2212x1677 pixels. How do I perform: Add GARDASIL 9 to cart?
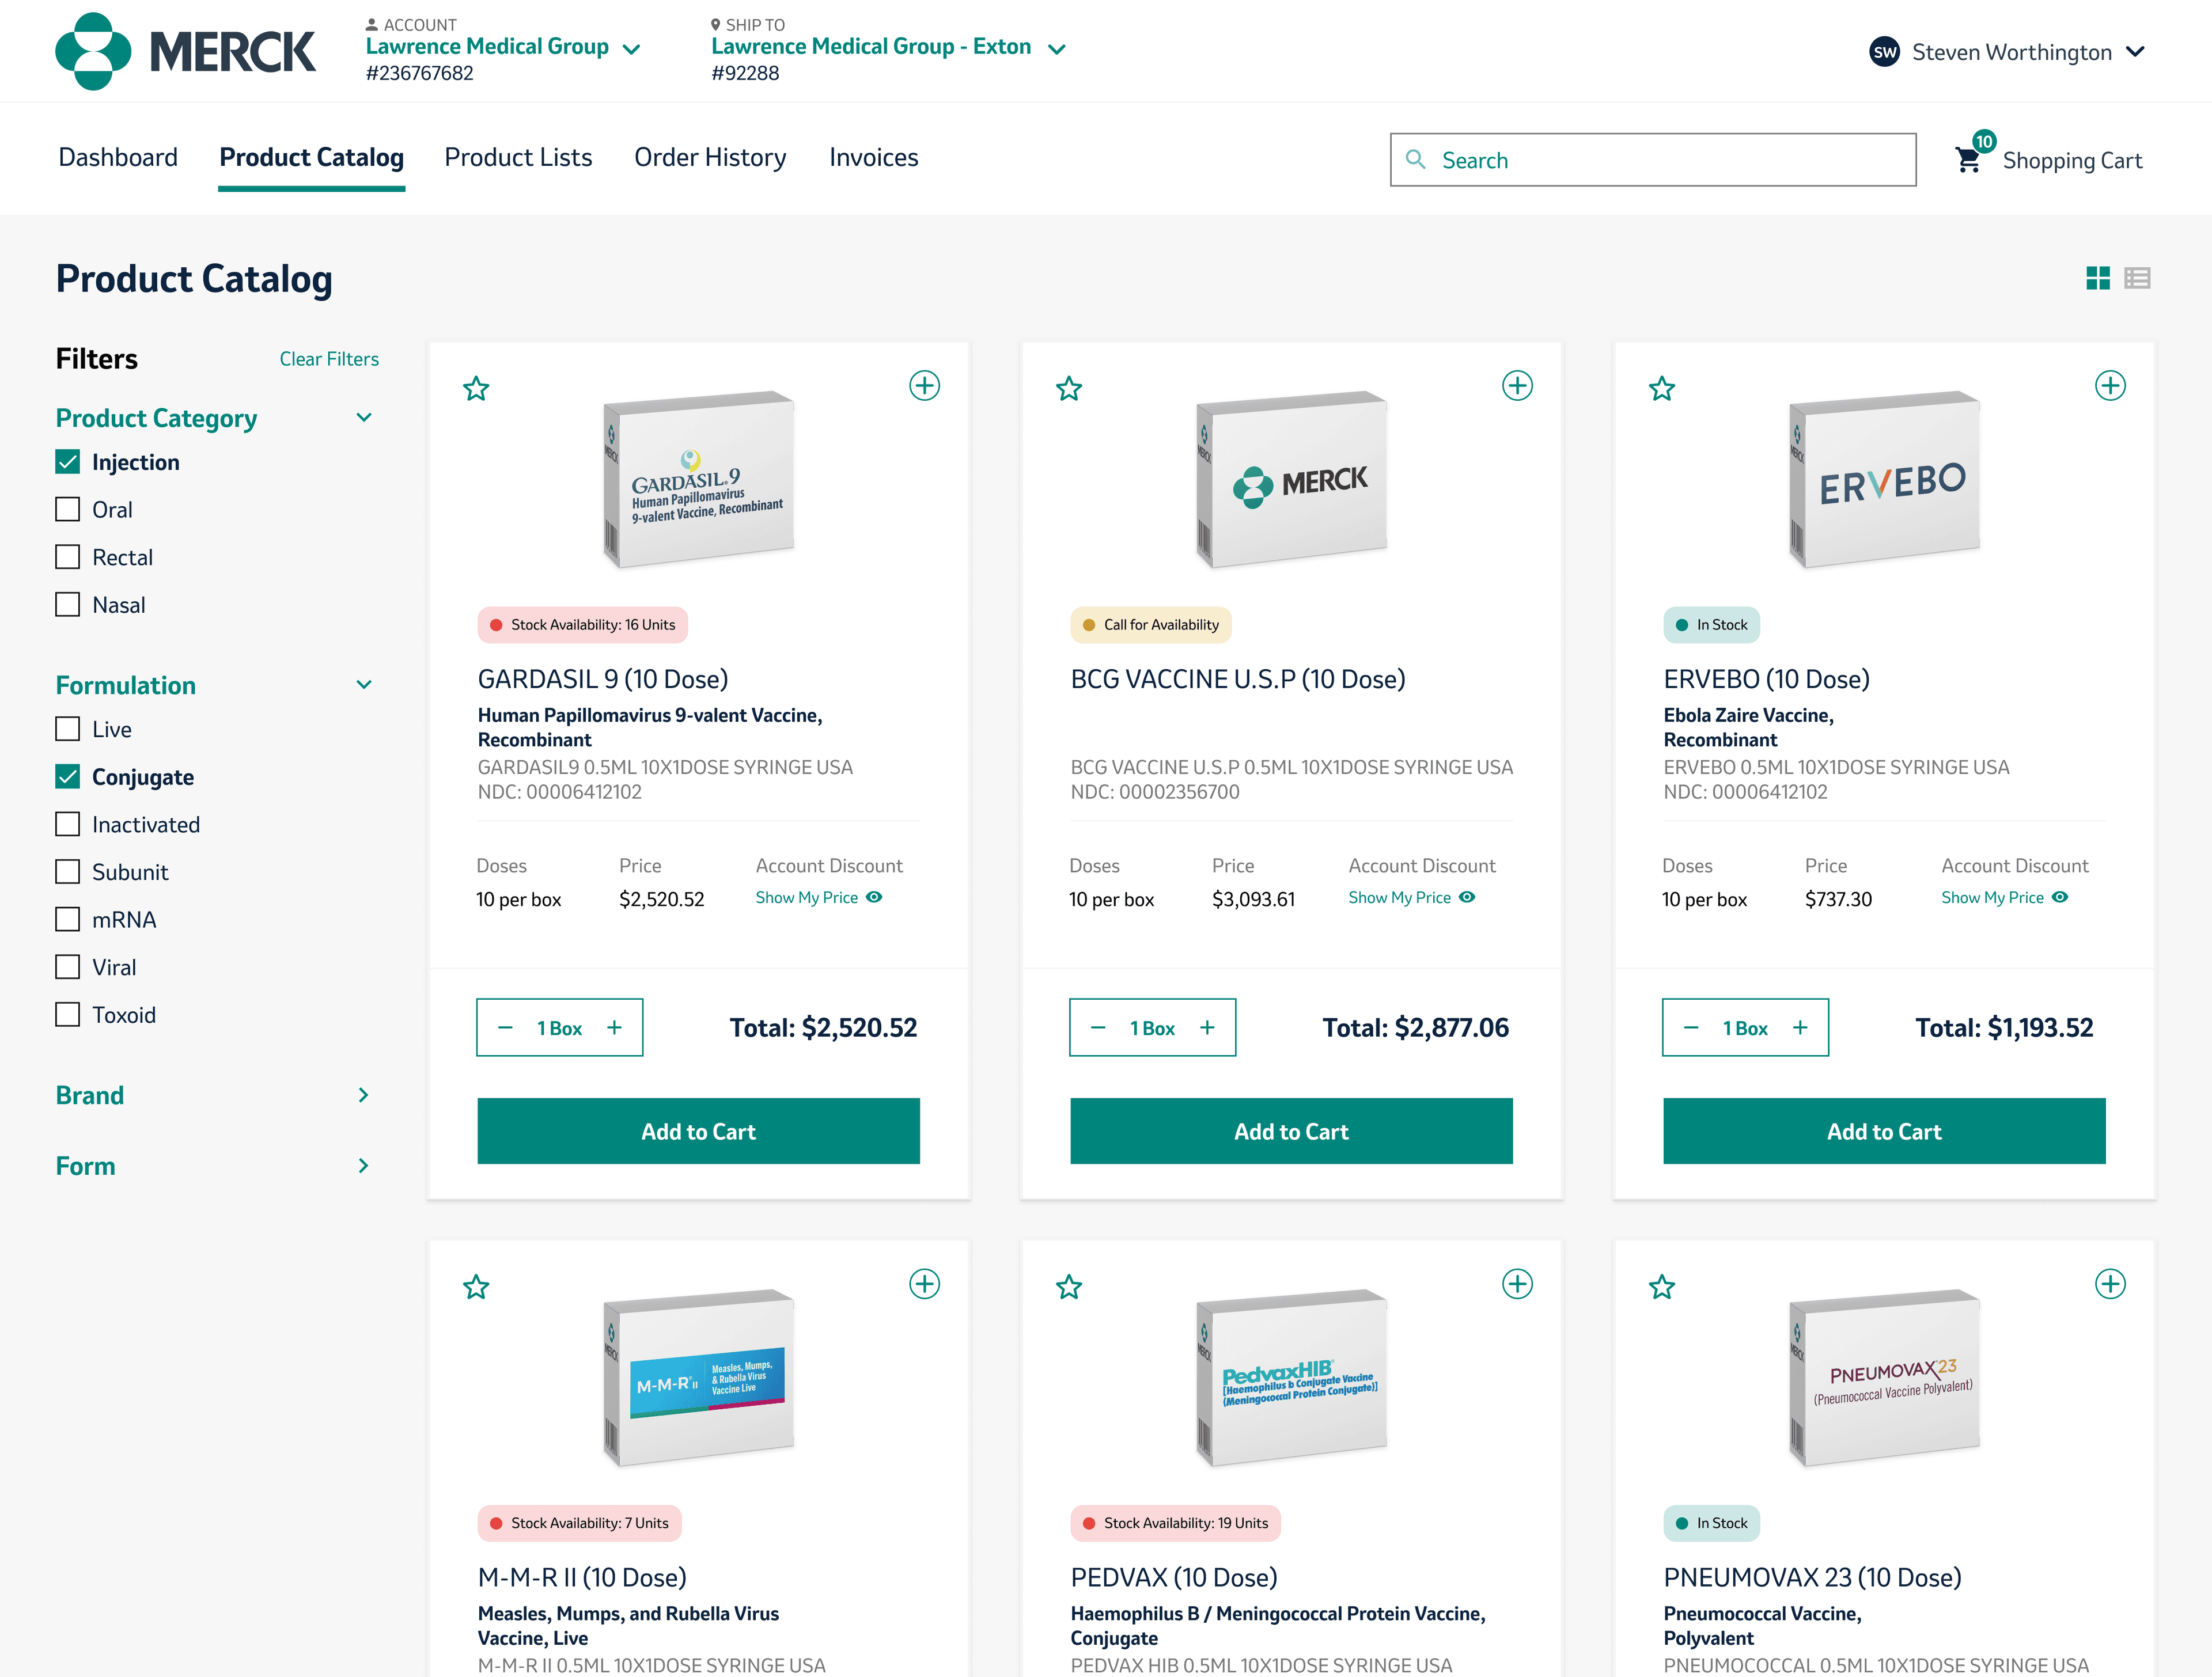click(698, 1131)
